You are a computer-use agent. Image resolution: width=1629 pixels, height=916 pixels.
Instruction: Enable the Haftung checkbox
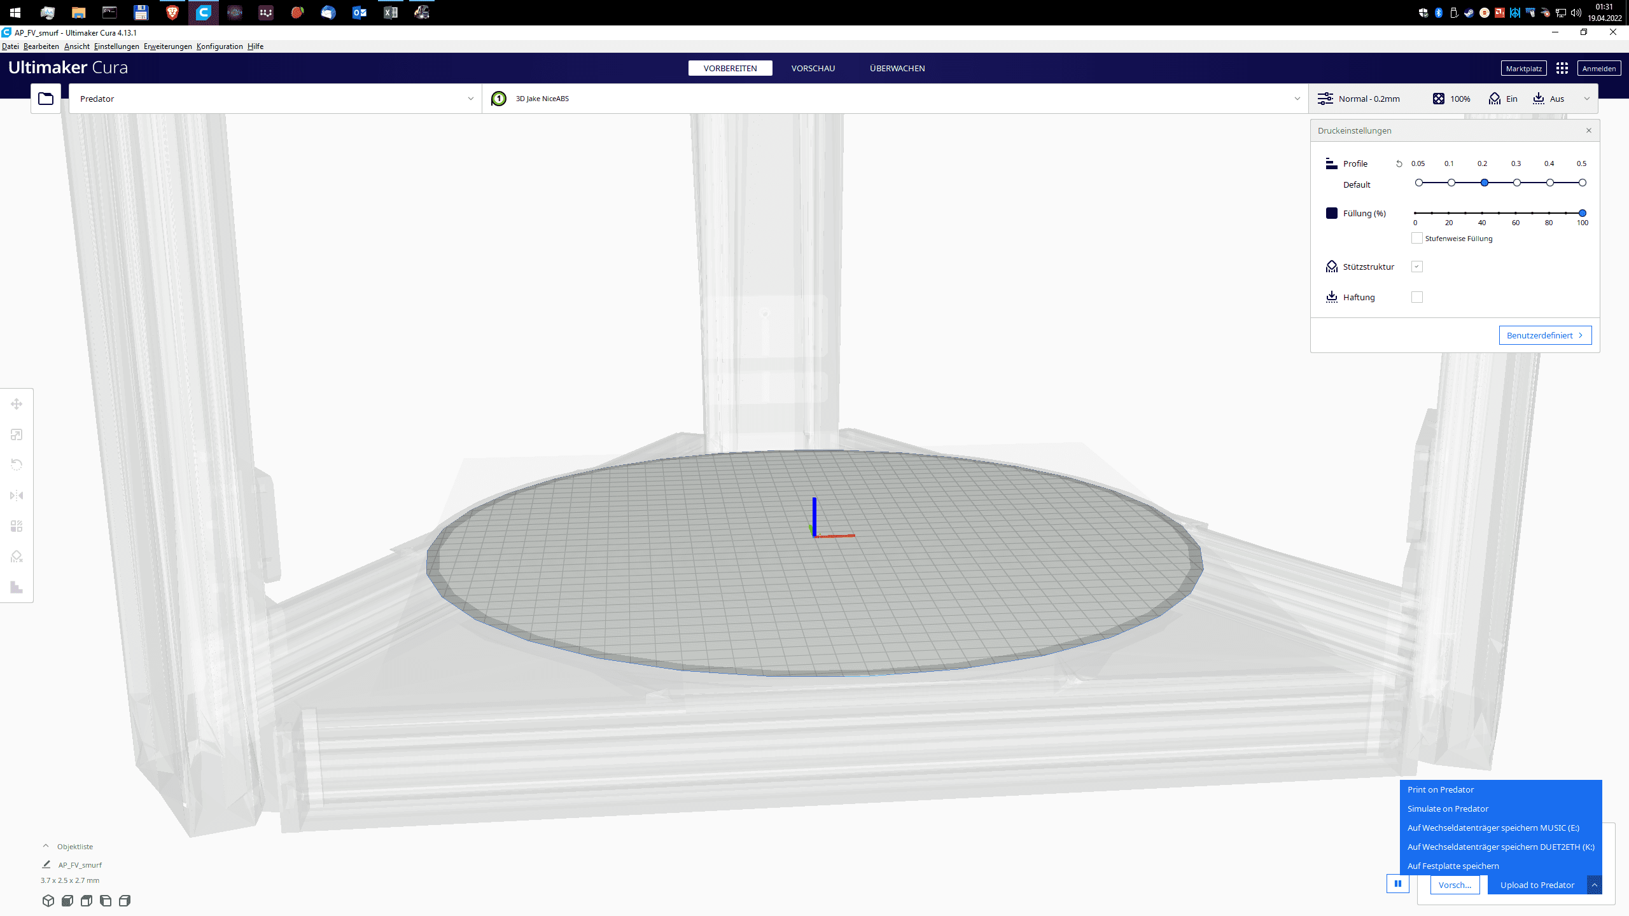[x=1417, y=297]
